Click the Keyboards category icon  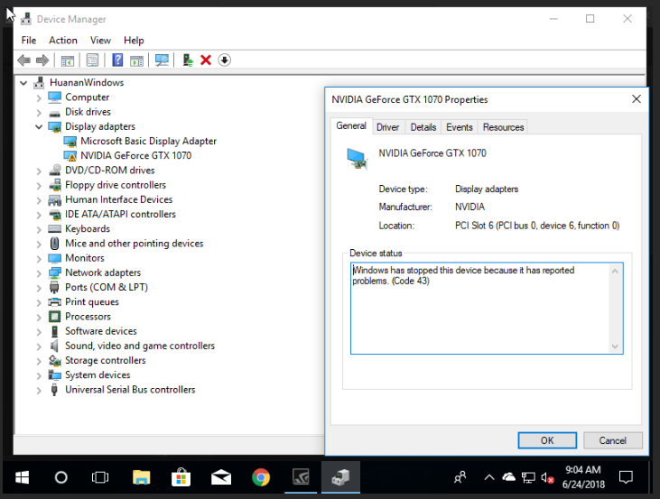click(x=55, y=229)
